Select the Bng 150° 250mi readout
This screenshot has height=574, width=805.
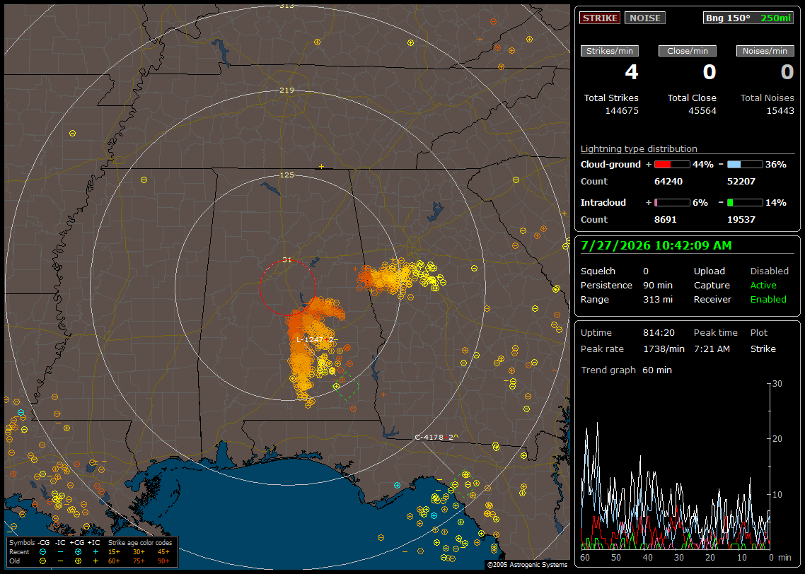748,18
